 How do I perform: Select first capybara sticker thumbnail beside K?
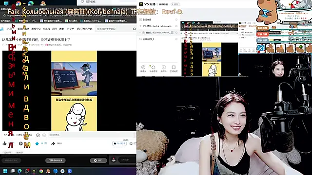point(270,49)
